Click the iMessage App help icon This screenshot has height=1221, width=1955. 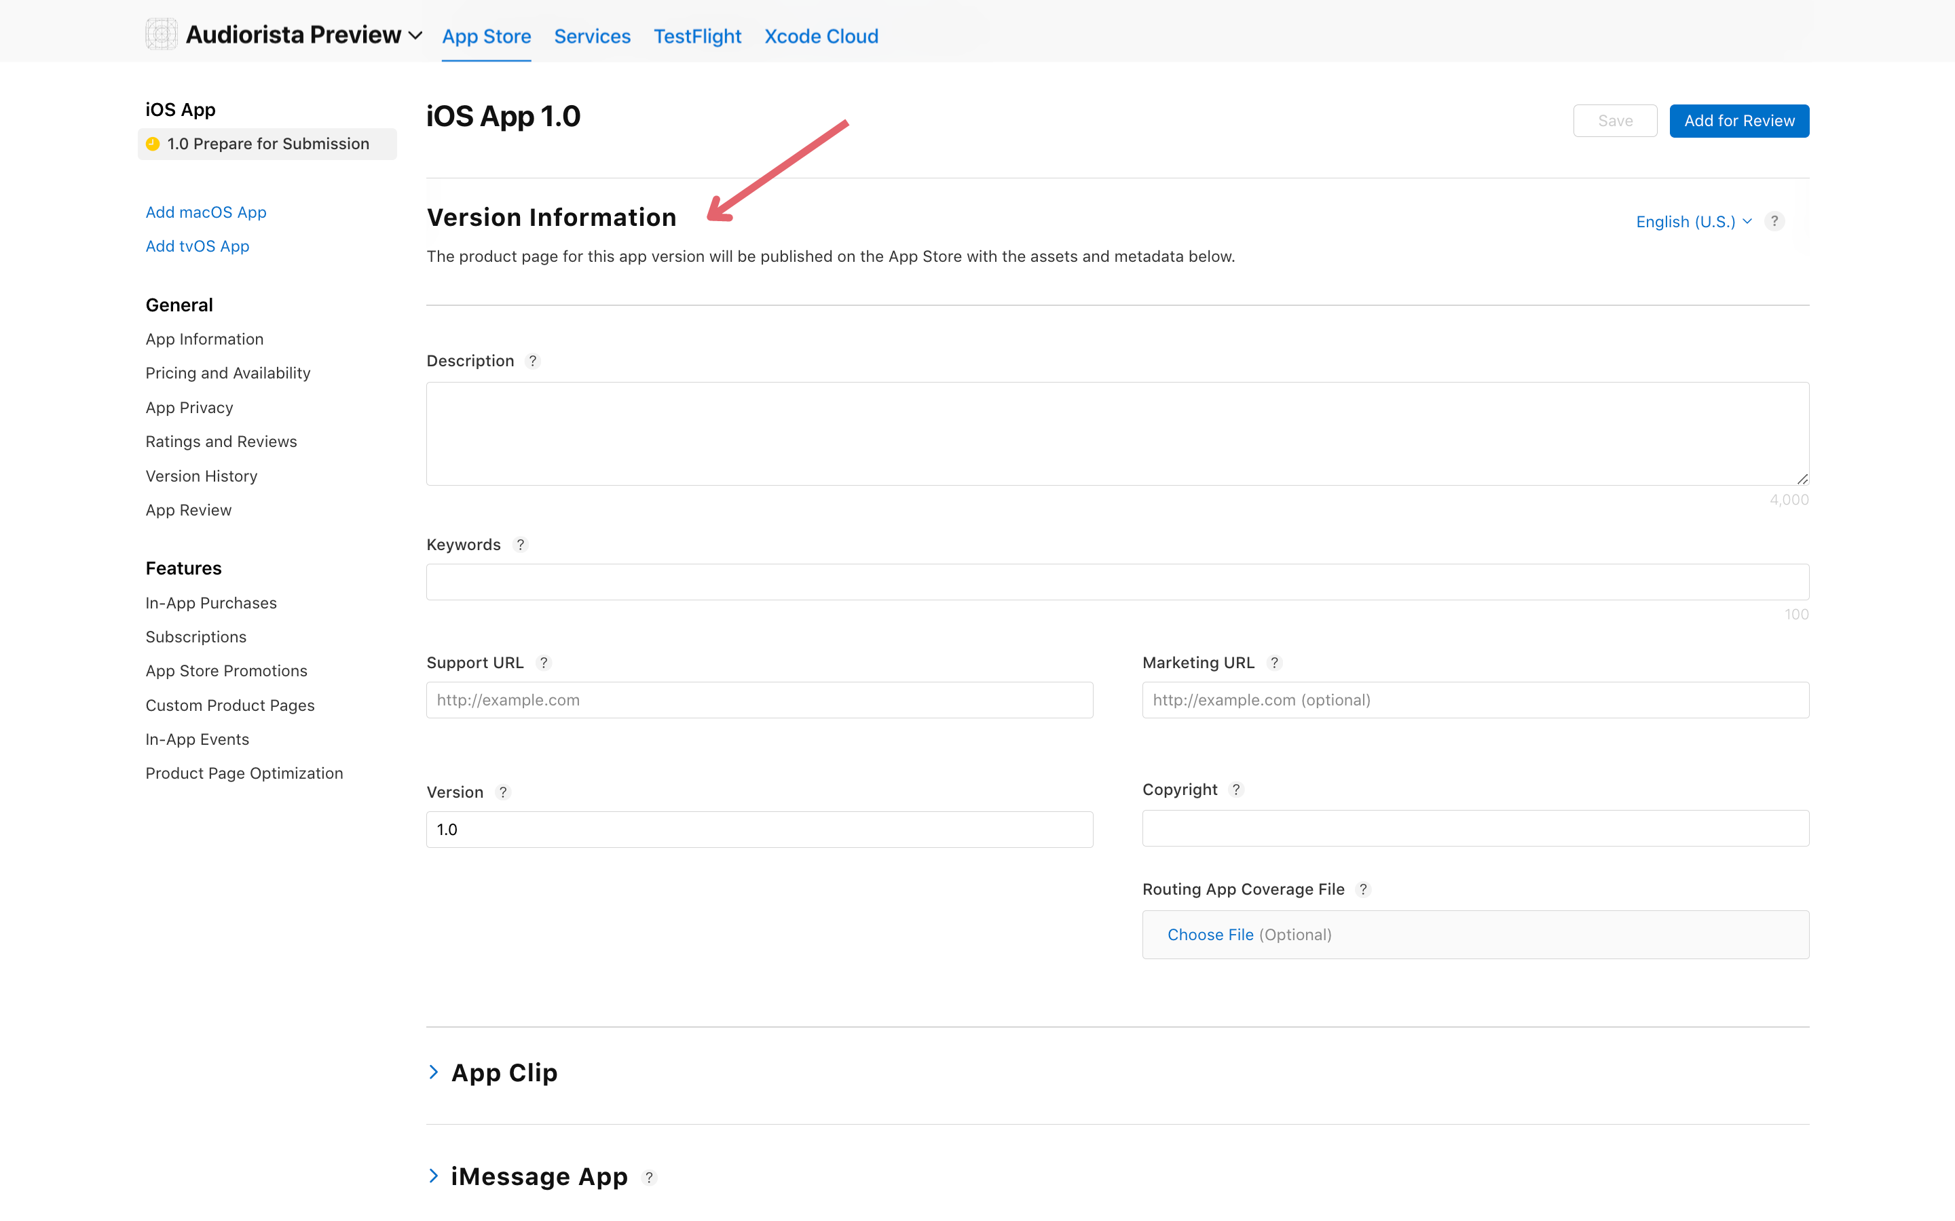point(649,1178)
